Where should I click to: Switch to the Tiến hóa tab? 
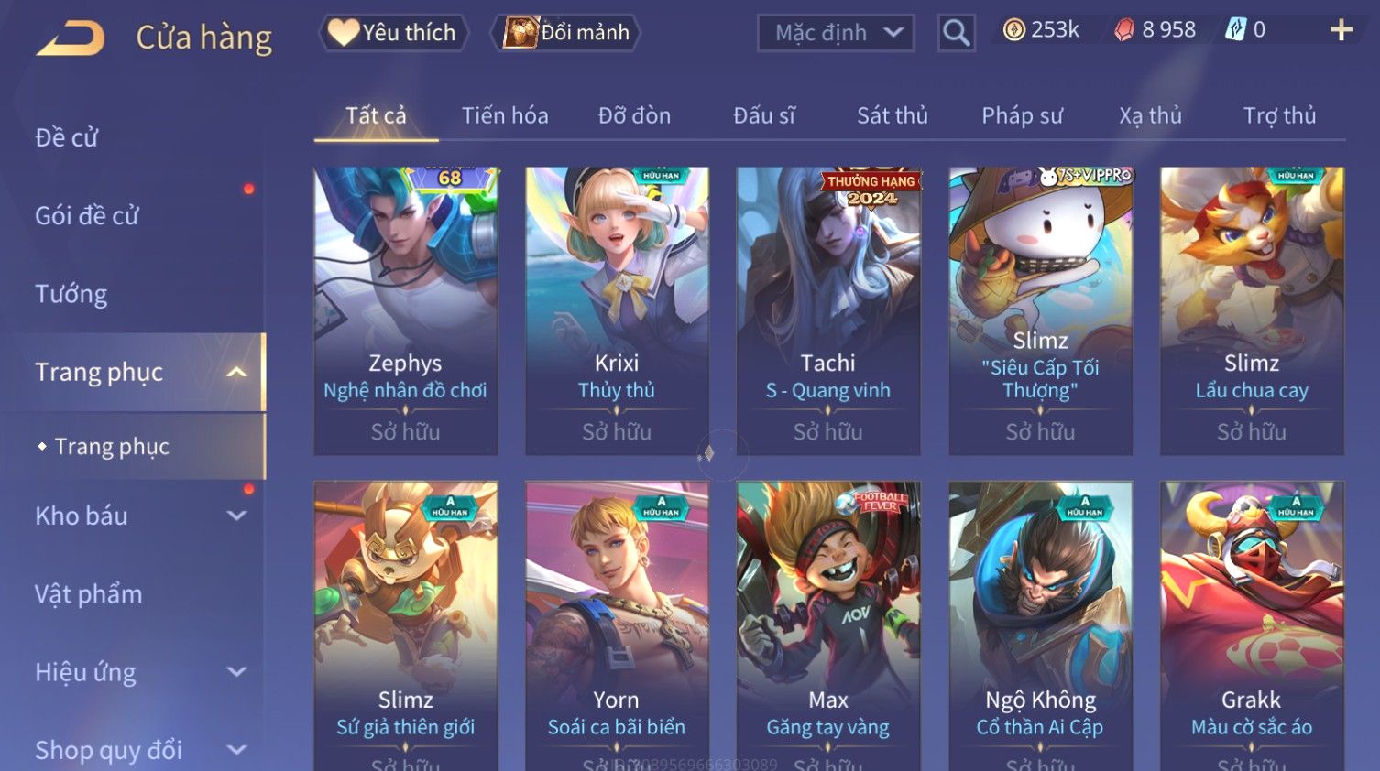(505, 115)
